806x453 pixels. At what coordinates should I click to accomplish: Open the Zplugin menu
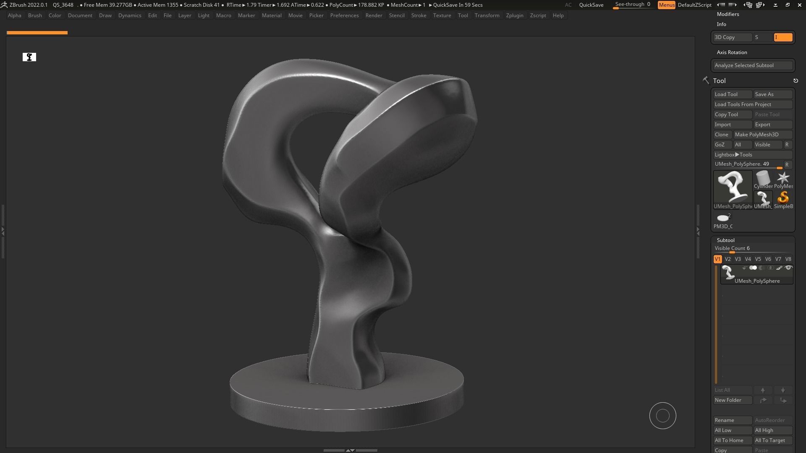pyautogui.click(x=515, y=16)
